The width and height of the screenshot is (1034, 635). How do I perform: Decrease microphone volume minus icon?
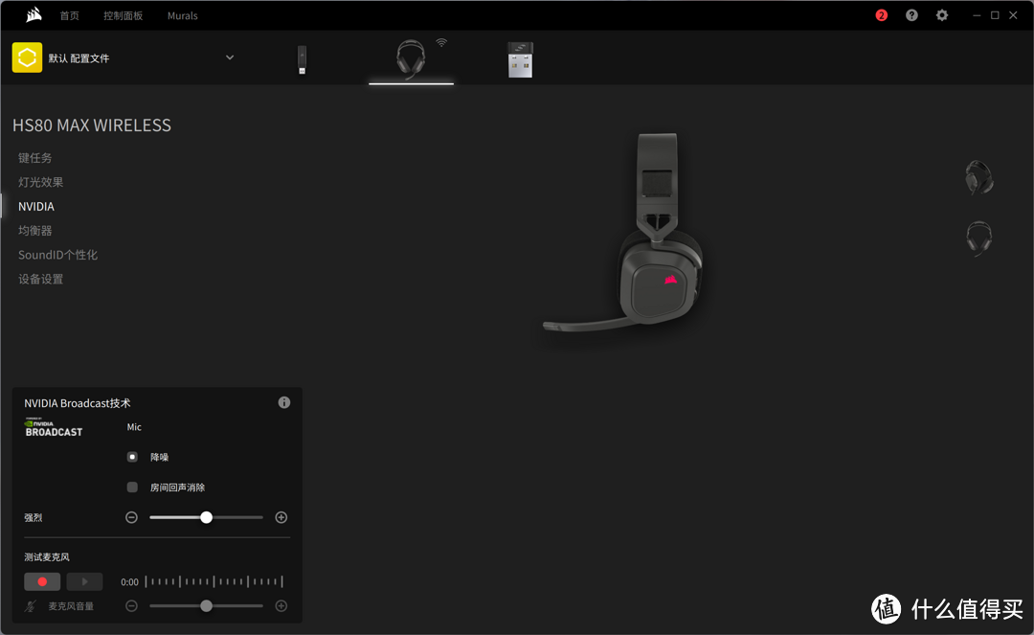tap(131, 605)
